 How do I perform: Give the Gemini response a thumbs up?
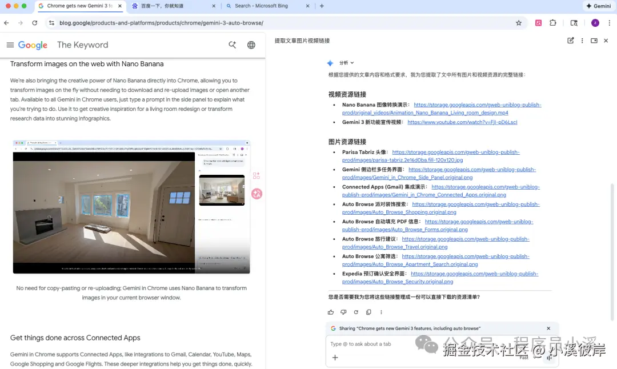coord(330,312)
